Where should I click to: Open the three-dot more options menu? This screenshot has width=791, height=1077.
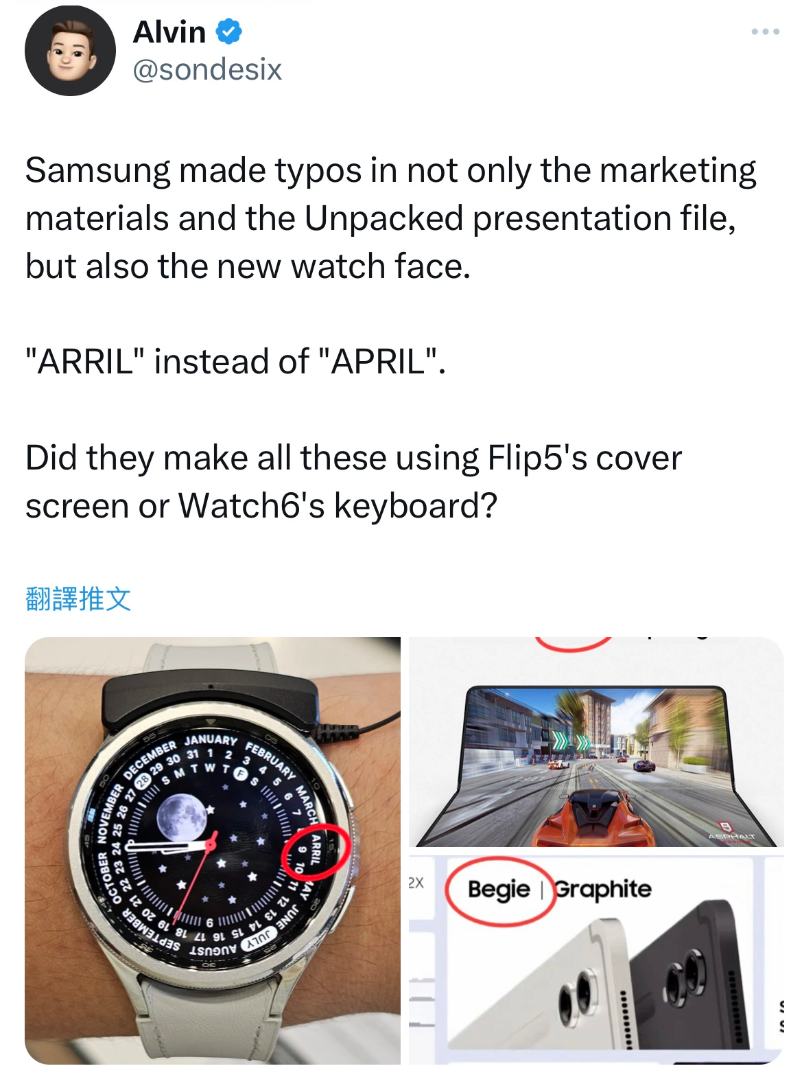point(765,32)
